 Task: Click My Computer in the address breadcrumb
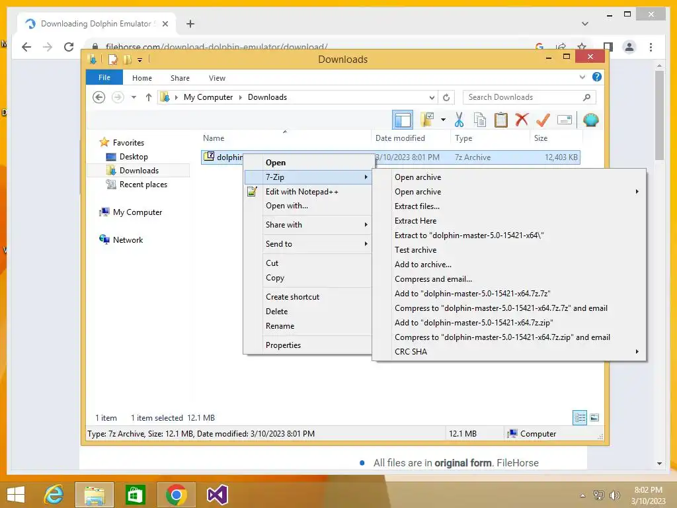pyautogui.click(x=208, y=97)
